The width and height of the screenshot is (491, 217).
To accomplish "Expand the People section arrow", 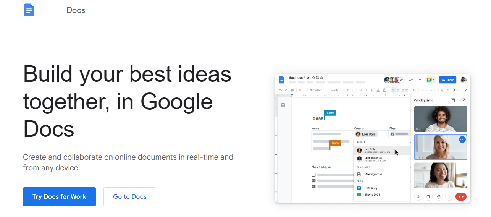I will click(x=410, y=142).
